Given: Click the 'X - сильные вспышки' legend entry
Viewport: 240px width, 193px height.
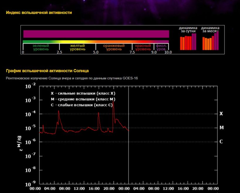Looking at the screenshot, I should pos(83,94).
